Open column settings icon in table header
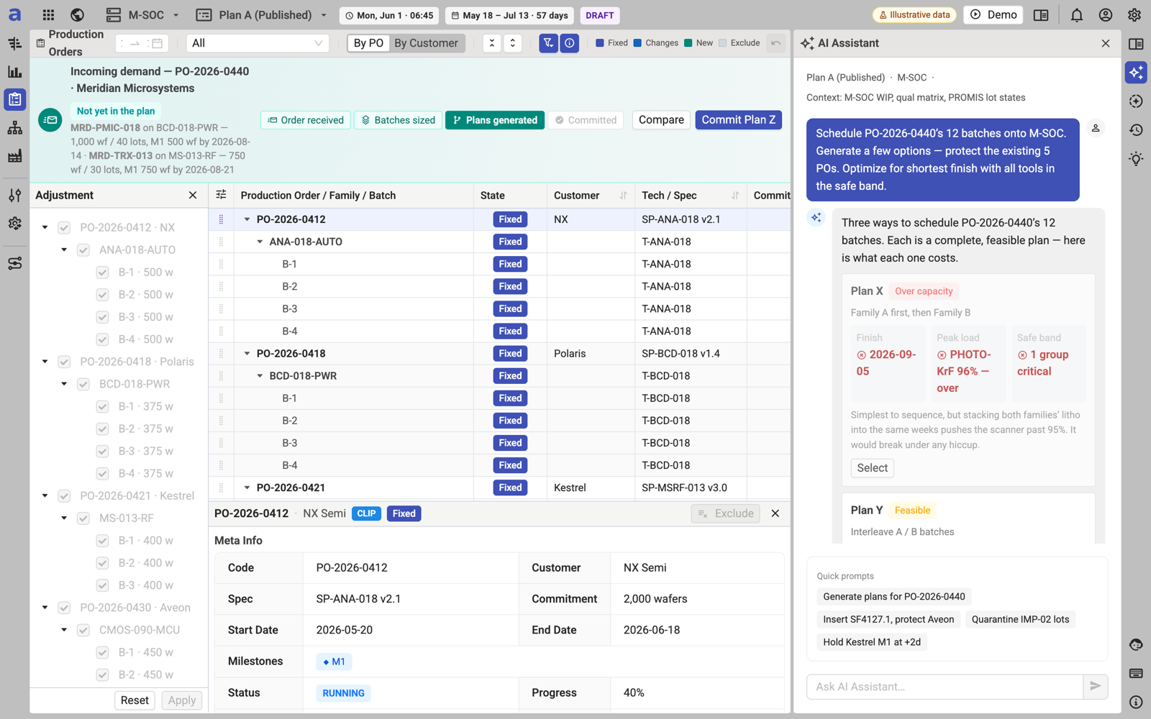The height and width of the screenshot is (719, 1151). 221,195
